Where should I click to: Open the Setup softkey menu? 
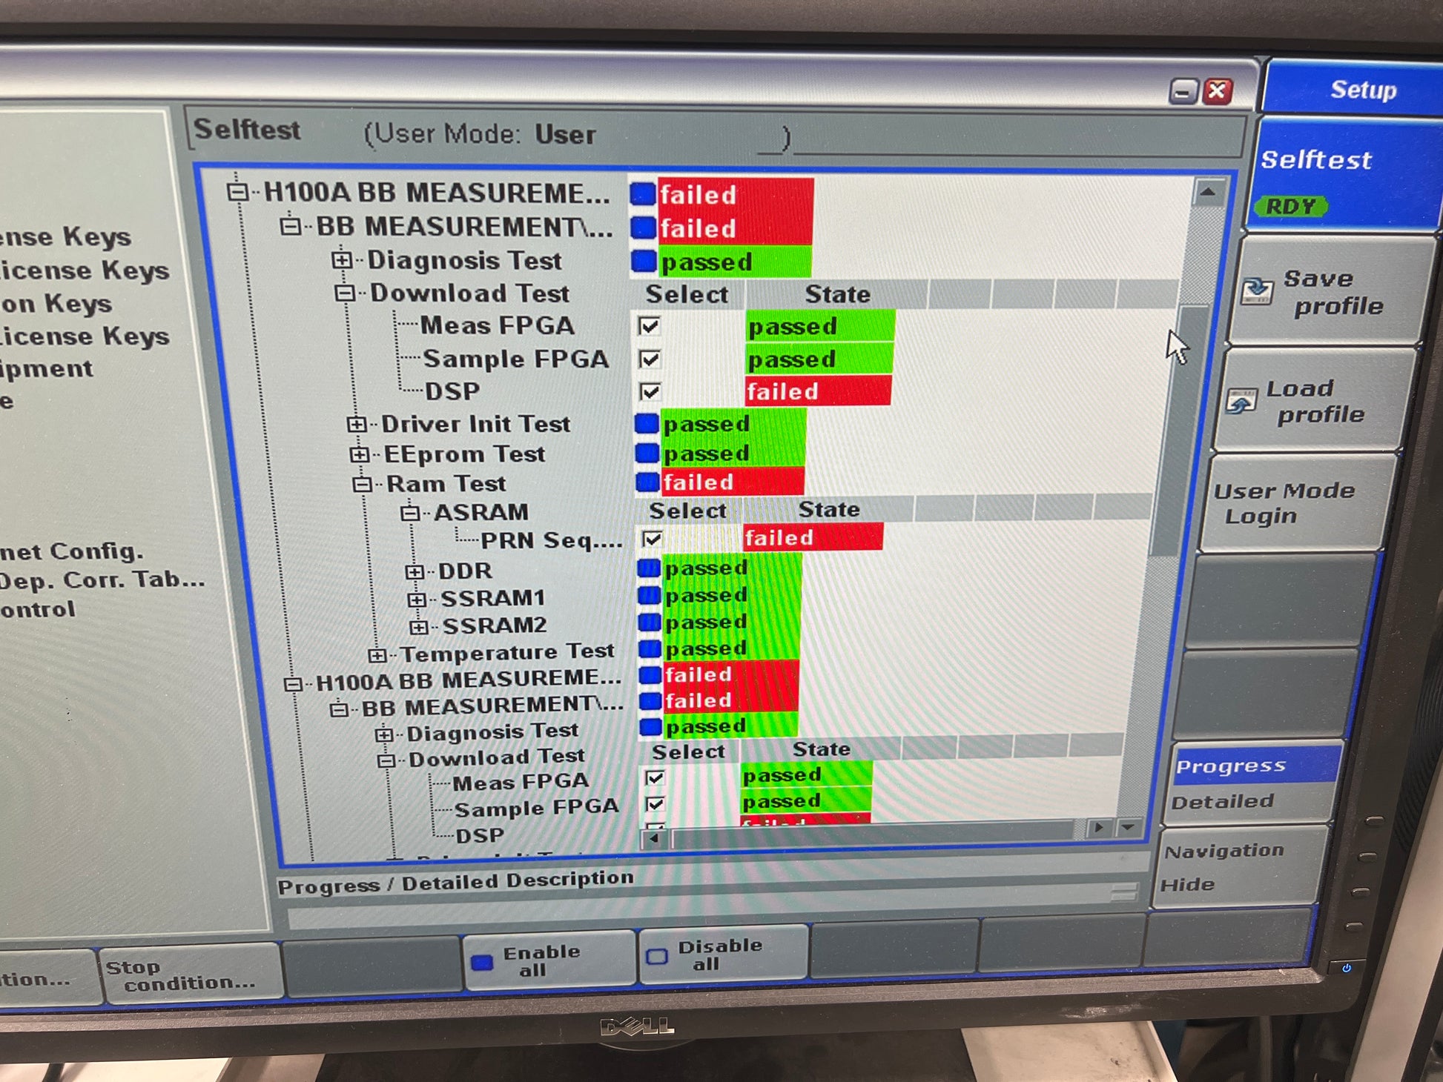tap(1353, 89)
